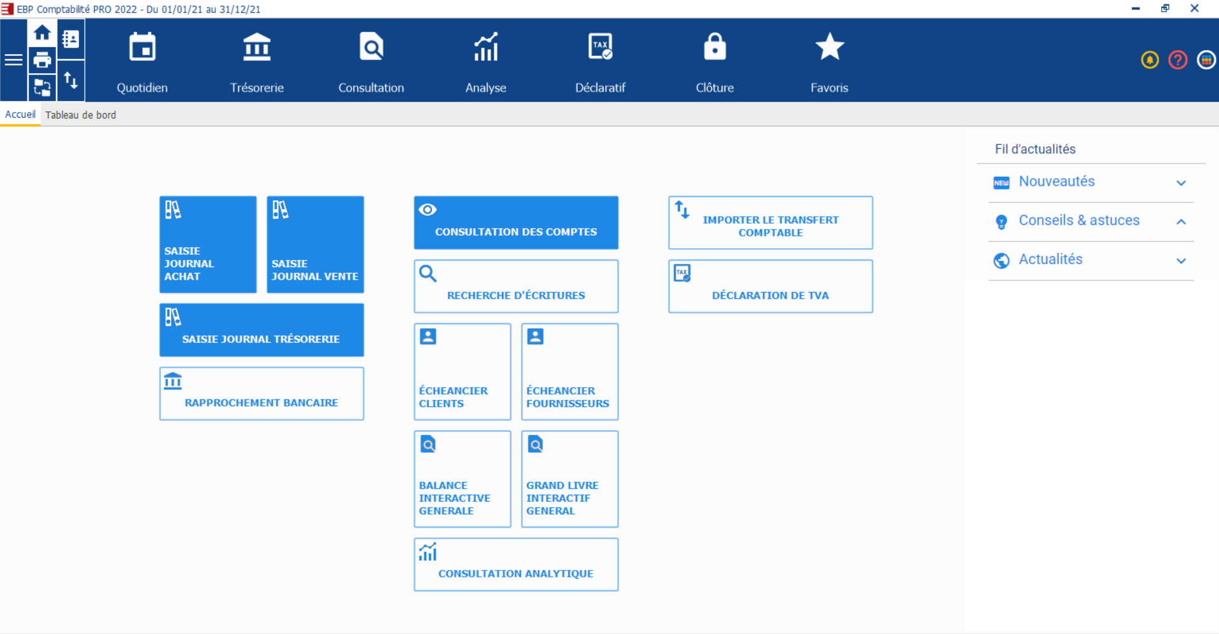Click the folder synchronization icon
Screen dimensions: 1219x634
42,88
